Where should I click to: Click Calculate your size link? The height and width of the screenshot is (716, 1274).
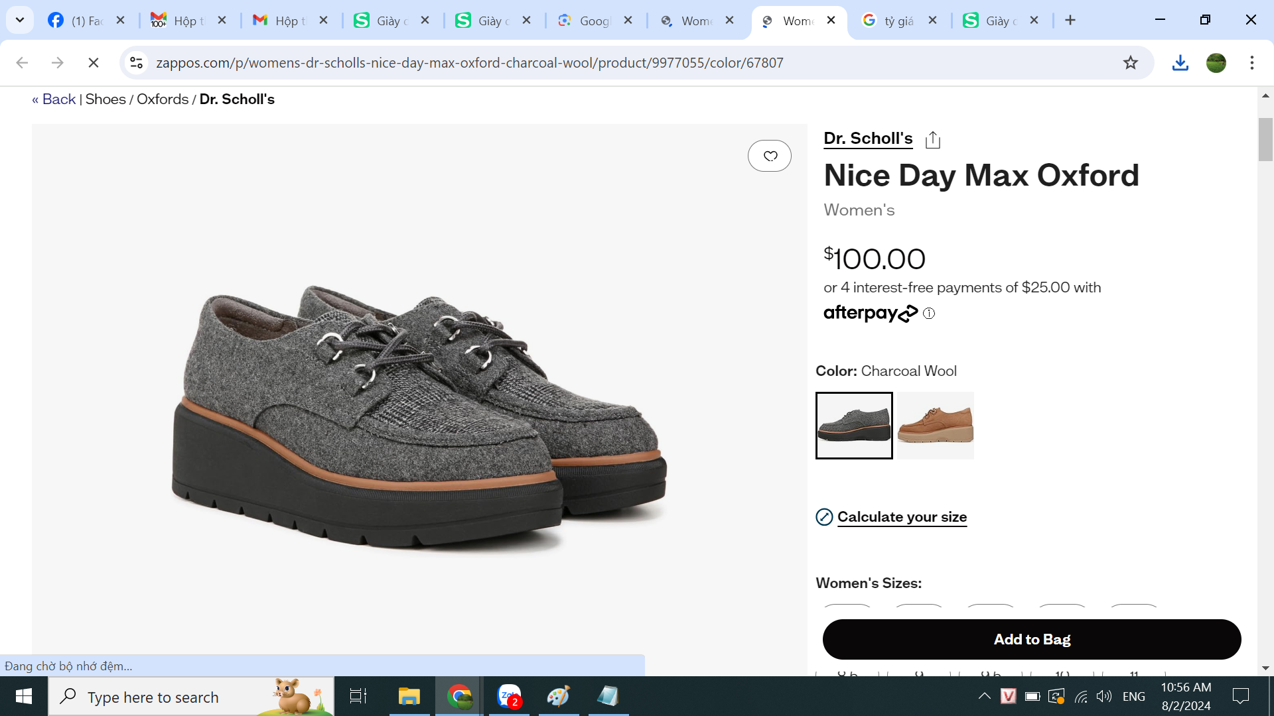[902, 517]
